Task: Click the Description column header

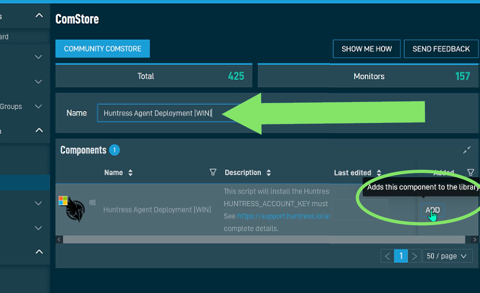Action: 243,173
